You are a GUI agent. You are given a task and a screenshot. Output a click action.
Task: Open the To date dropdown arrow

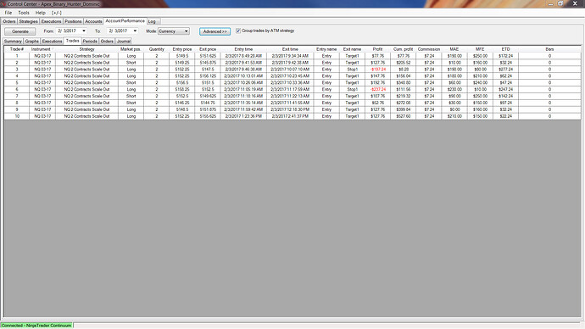coord(135,31)
